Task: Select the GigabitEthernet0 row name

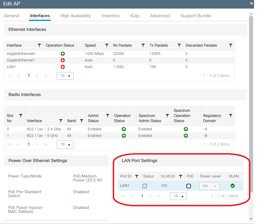Action: 21,54
